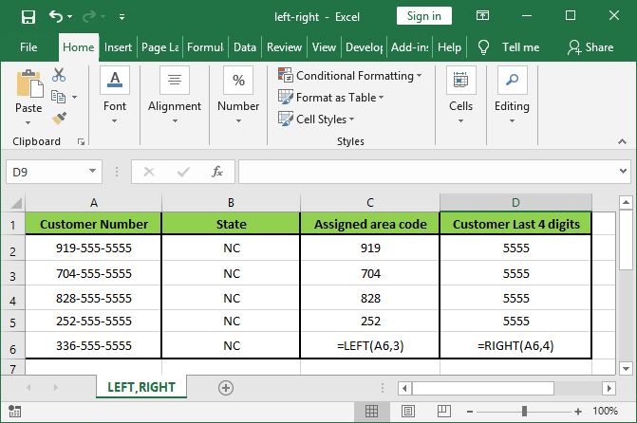Select cell containing =RIGHT(A6,4)

(x=515, y=345)
